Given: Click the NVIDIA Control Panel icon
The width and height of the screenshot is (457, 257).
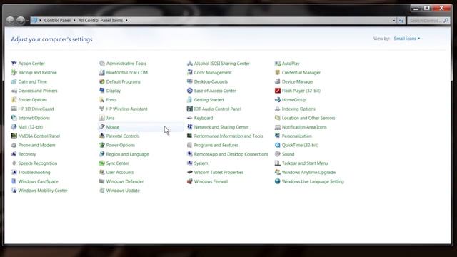Looking at the screenshot, I should point(14,136).
